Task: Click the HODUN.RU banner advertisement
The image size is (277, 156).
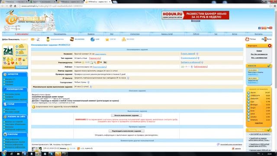Action: pos(195,15)
